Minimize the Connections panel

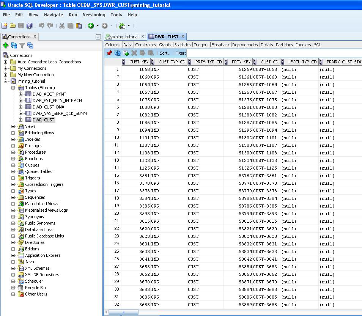click(x=98, y=37)
